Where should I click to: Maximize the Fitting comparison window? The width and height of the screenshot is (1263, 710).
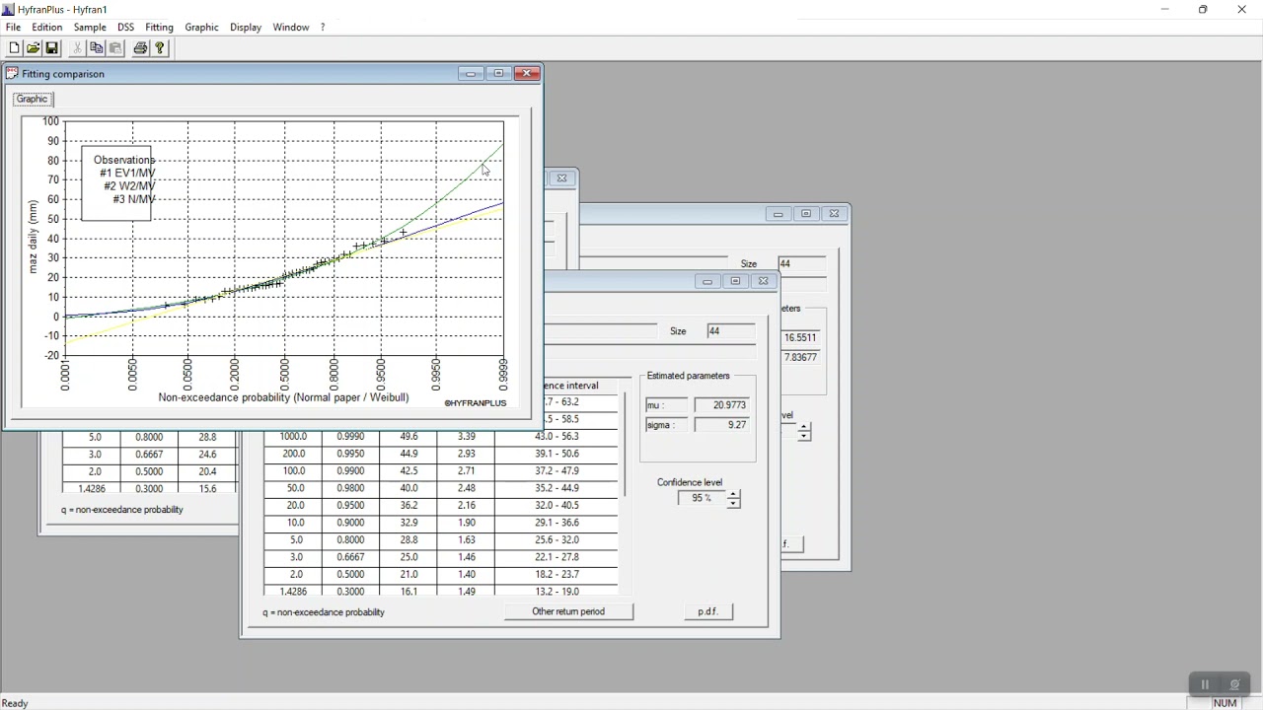499,74
